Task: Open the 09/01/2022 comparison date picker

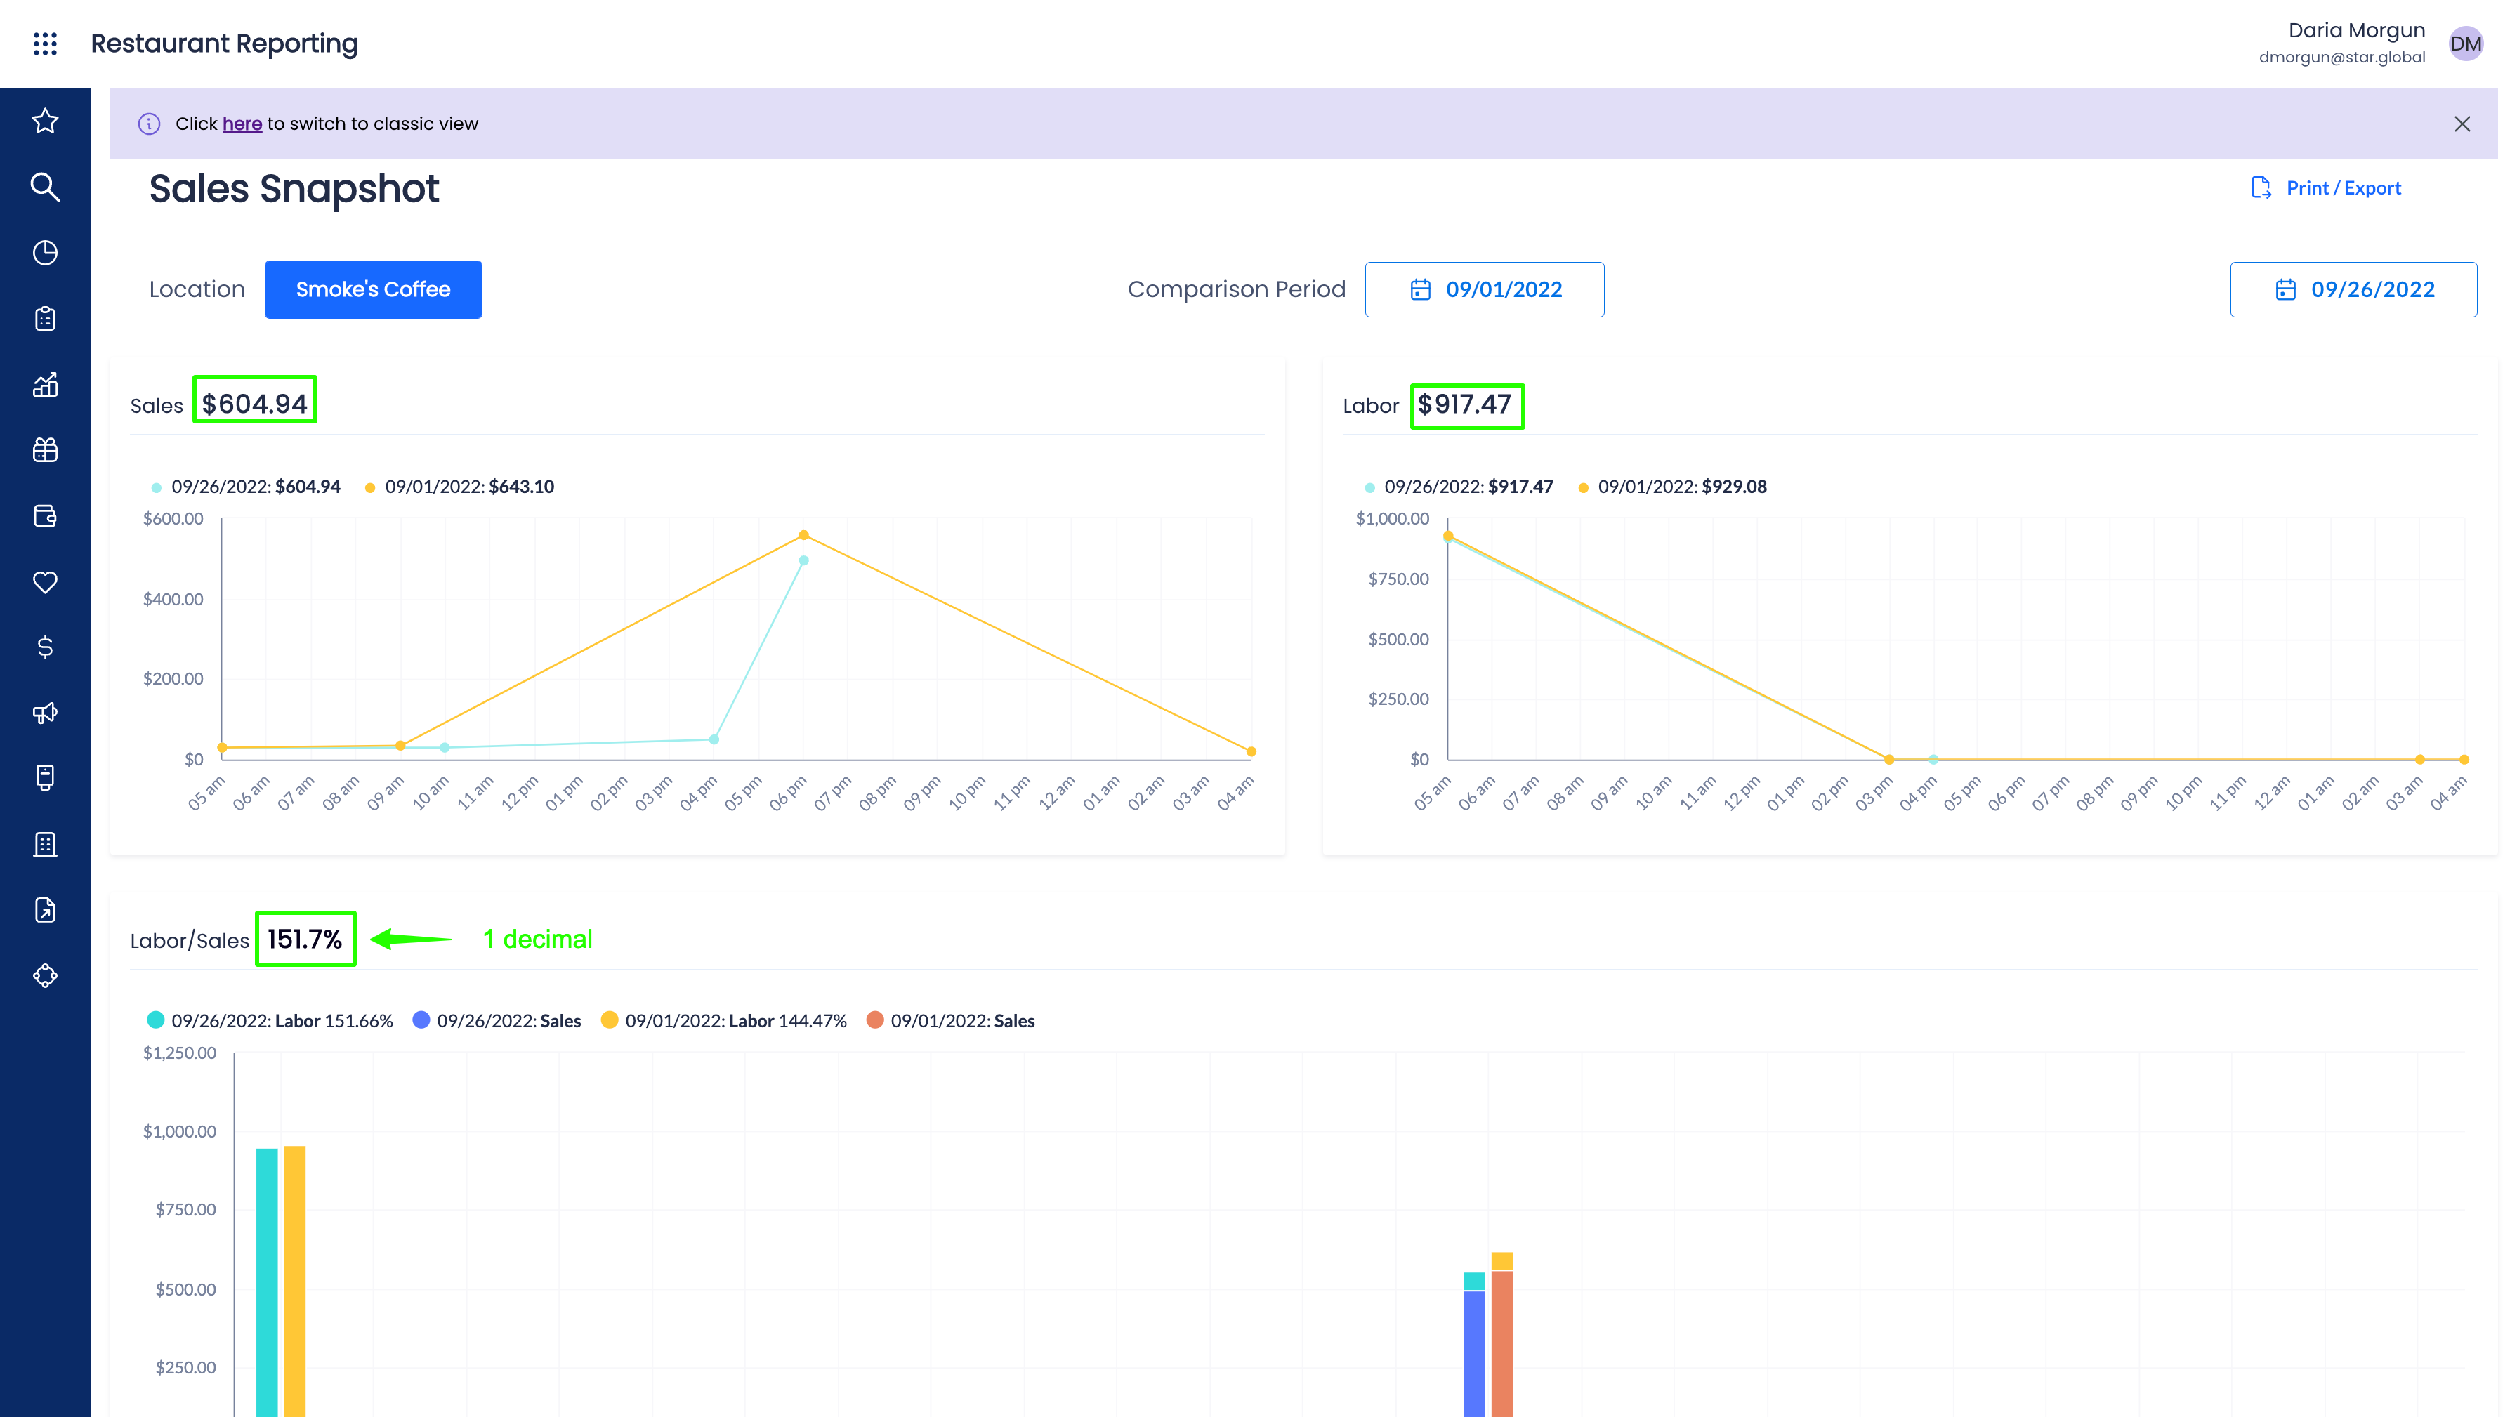Action: (x=1484, y=289)
